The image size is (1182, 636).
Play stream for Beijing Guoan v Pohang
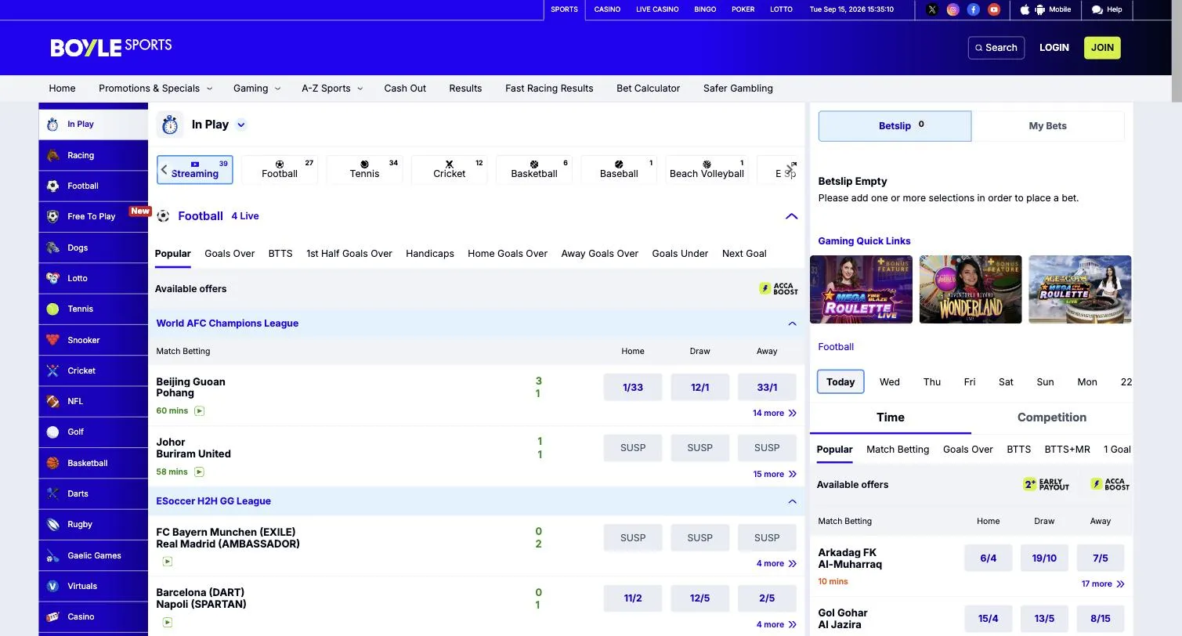199,410
